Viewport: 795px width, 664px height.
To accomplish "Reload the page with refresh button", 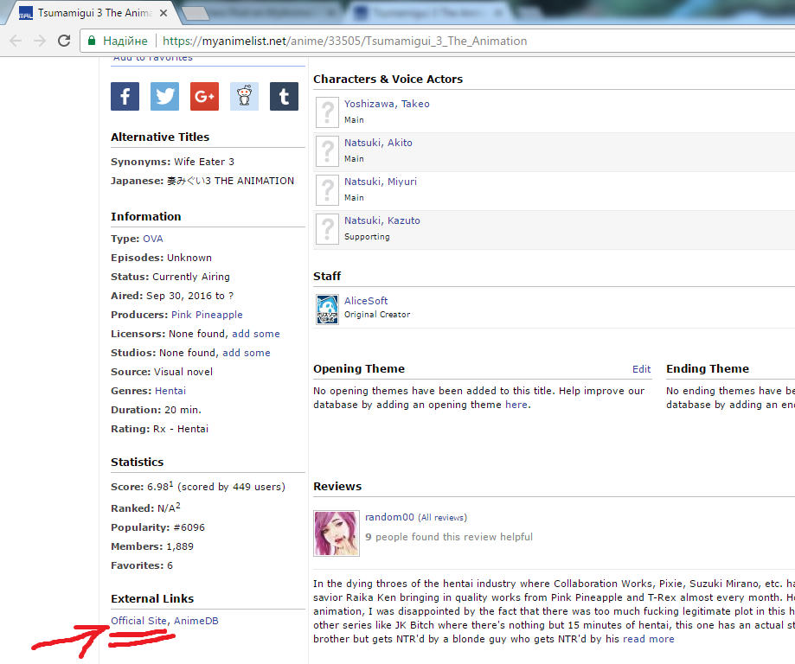I will tap(64, 41).
